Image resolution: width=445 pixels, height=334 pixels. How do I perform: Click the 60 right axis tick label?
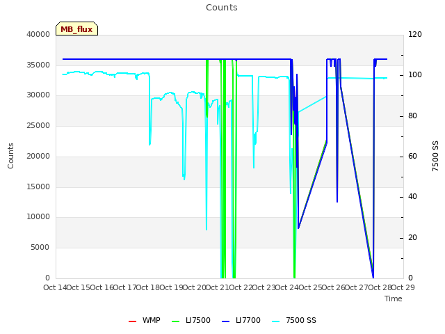tap(412, 156)
